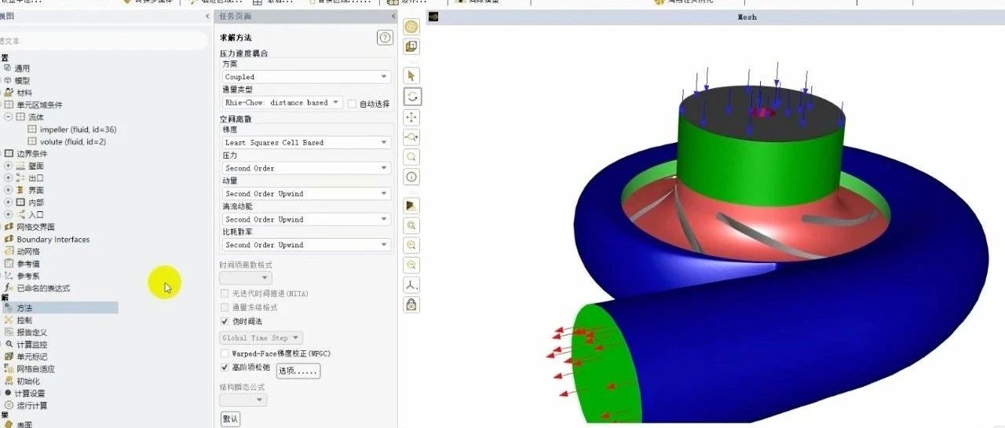Open the 动量 Second Order Upwind dropdown
The image size is (1005, 428).
coord(306,193)
